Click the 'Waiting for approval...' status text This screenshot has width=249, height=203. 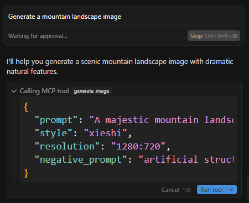pos(38,36)
